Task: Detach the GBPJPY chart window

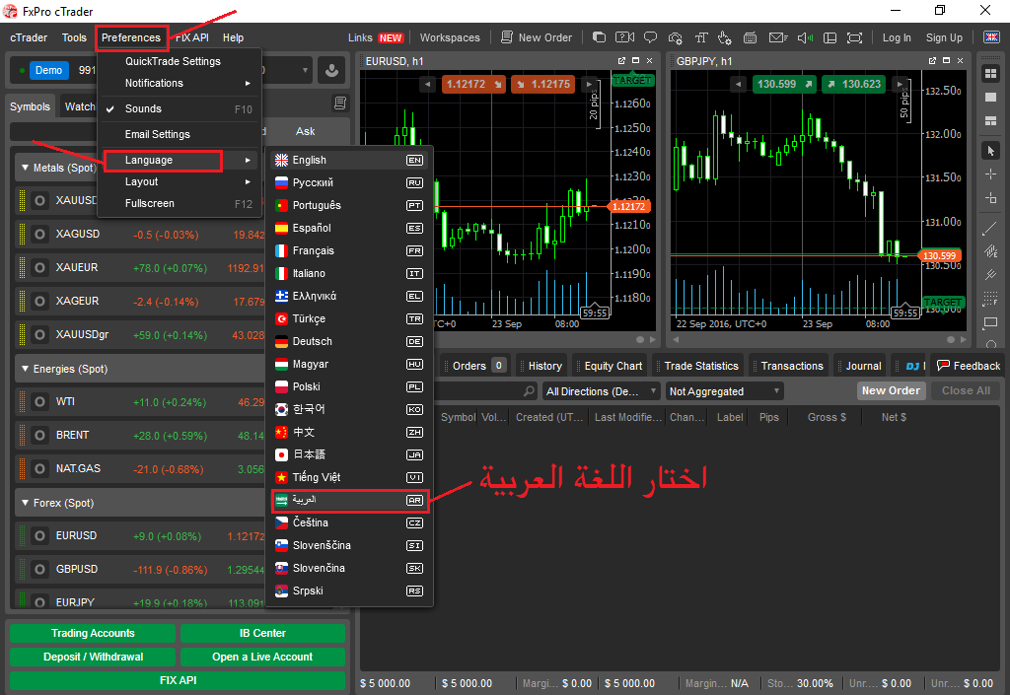Action: coord(932,60)
